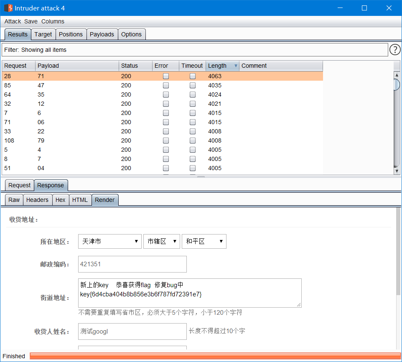
Task: Sort by the Timeout column header
Action: (192, 66)
